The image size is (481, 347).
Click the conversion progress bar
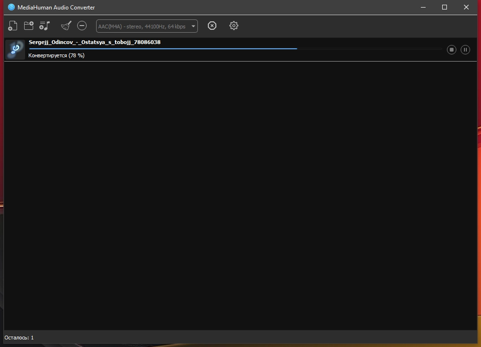(x=235, y=48)
